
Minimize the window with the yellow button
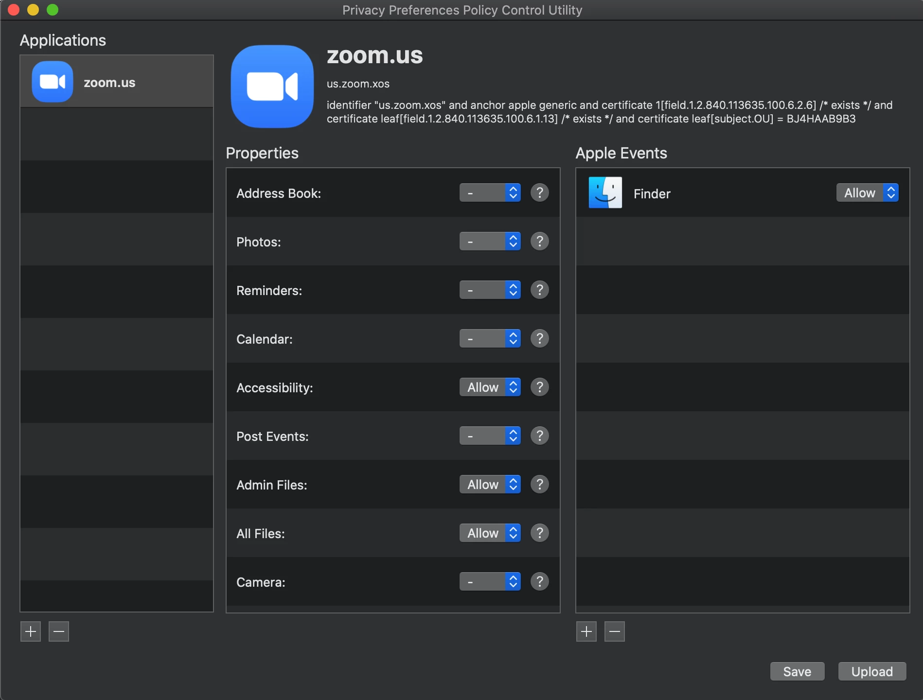[x=33, y=10]
